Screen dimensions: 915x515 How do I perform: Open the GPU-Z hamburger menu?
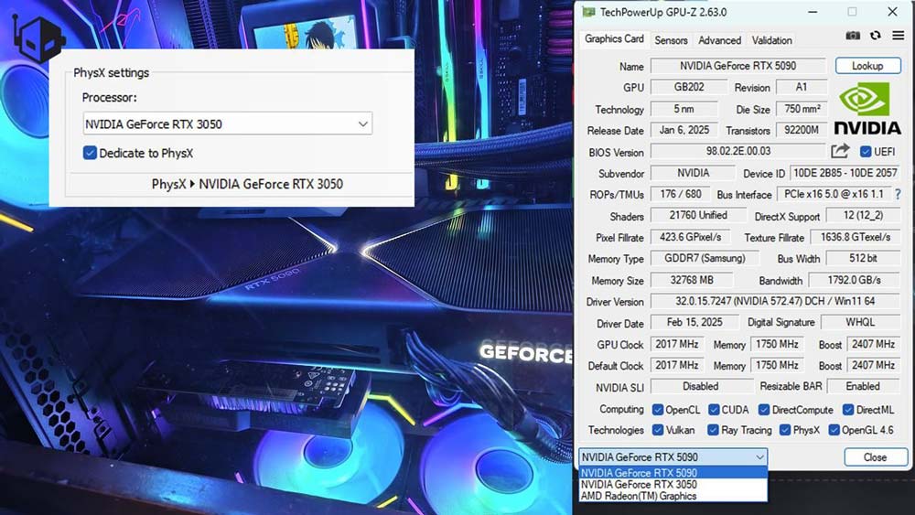[x=898, y=36]
